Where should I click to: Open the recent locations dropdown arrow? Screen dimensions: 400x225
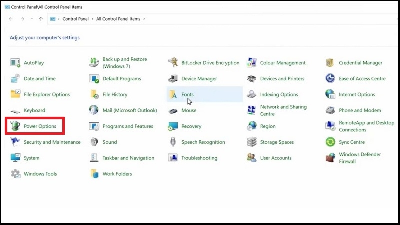(32, 19)
